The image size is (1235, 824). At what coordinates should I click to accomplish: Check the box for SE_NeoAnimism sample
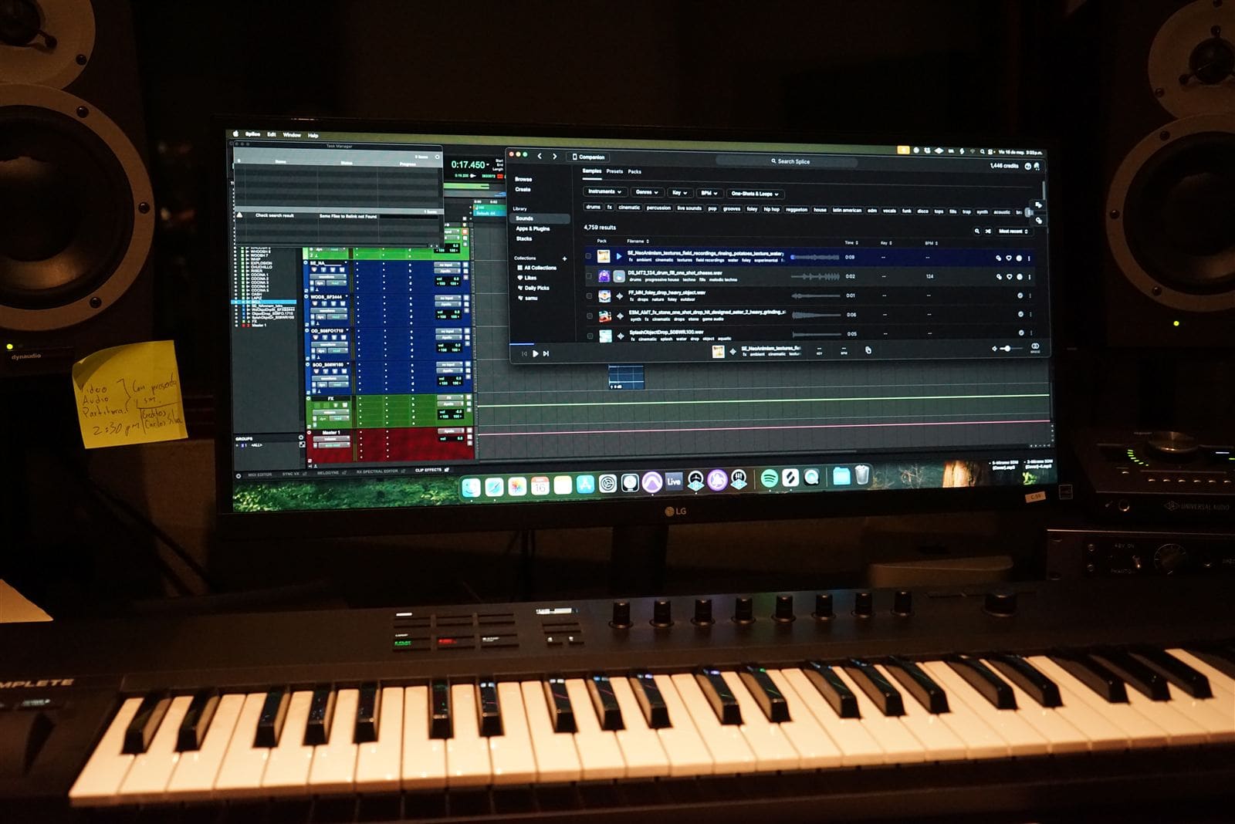(588, 256)
